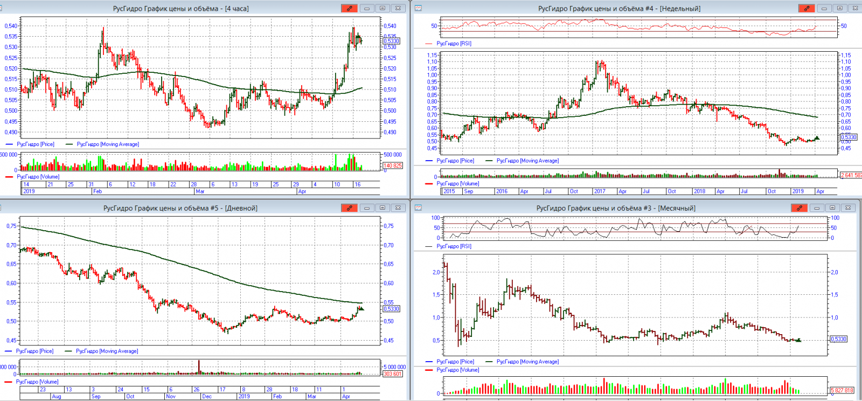Select the monthly chart title bar
The image size is (862, 401).
[615, 208]
